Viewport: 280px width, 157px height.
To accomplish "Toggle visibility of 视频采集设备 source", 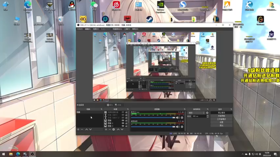I will click(x=123, y=112).
